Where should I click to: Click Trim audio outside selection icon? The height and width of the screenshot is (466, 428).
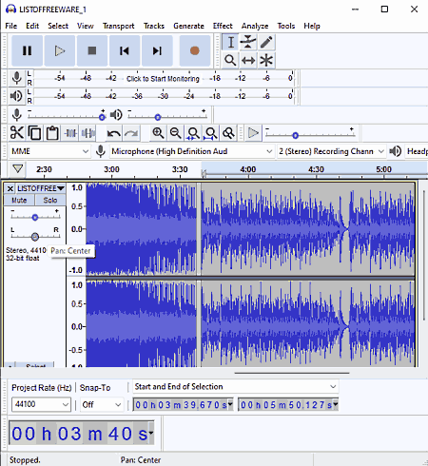(x=70, y=133)
